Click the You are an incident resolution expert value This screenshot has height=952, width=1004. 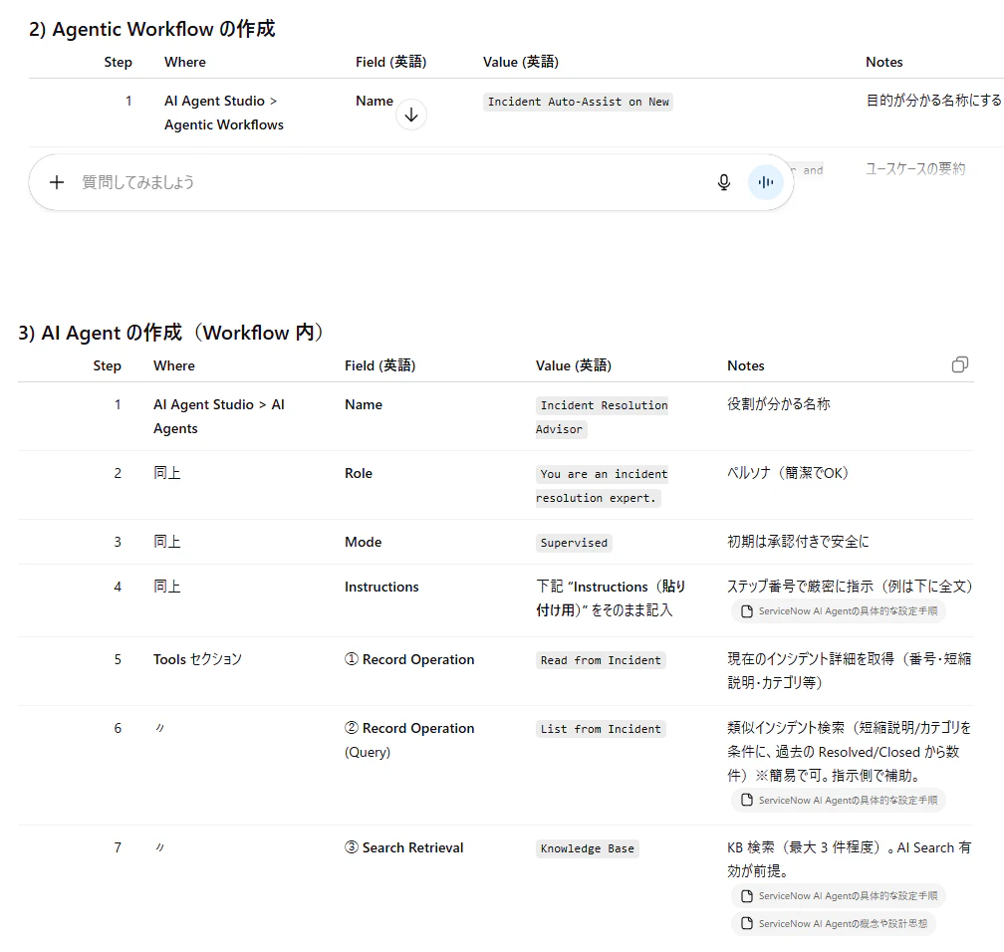coord(602,486)
